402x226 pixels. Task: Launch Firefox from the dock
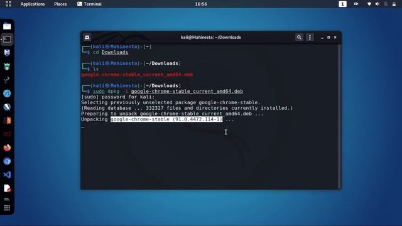7,148
